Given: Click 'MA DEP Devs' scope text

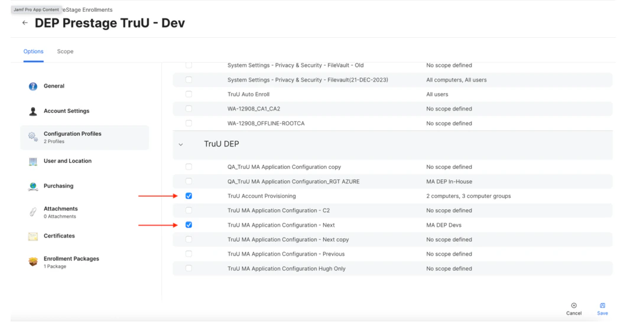Looking at the screenshot, I should pyautogui.click(x=444, y=225).
